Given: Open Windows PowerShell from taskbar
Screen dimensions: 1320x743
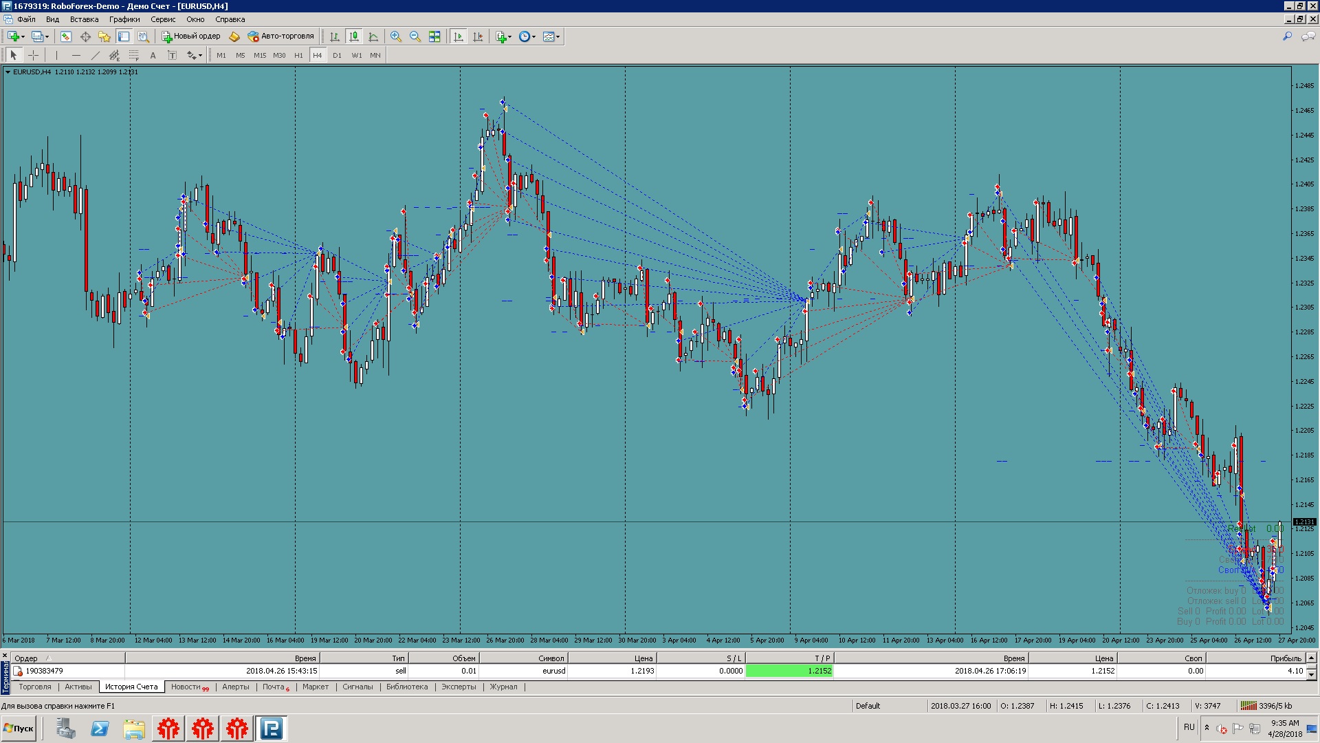Looking at the screenshot, I should 100,729.
